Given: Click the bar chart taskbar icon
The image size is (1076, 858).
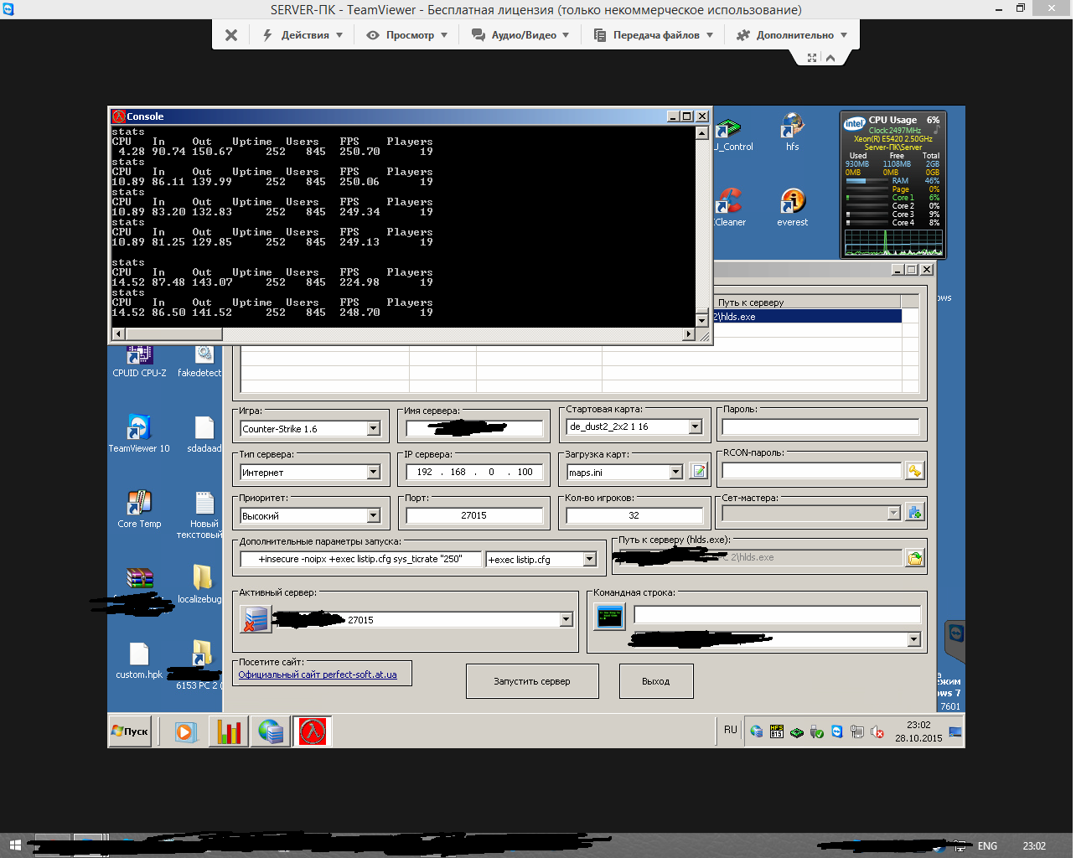Looking at the screenshot, I should tap(228, 731).
